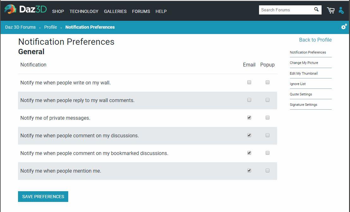350x212 pixels.
Task: Open Signature Settings in the sidebar
Action: click(x=303, y=105)
